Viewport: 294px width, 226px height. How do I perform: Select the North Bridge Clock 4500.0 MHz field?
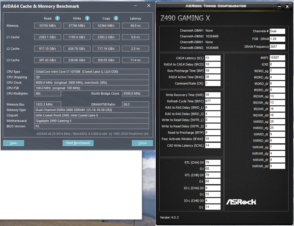coord(136,93)
